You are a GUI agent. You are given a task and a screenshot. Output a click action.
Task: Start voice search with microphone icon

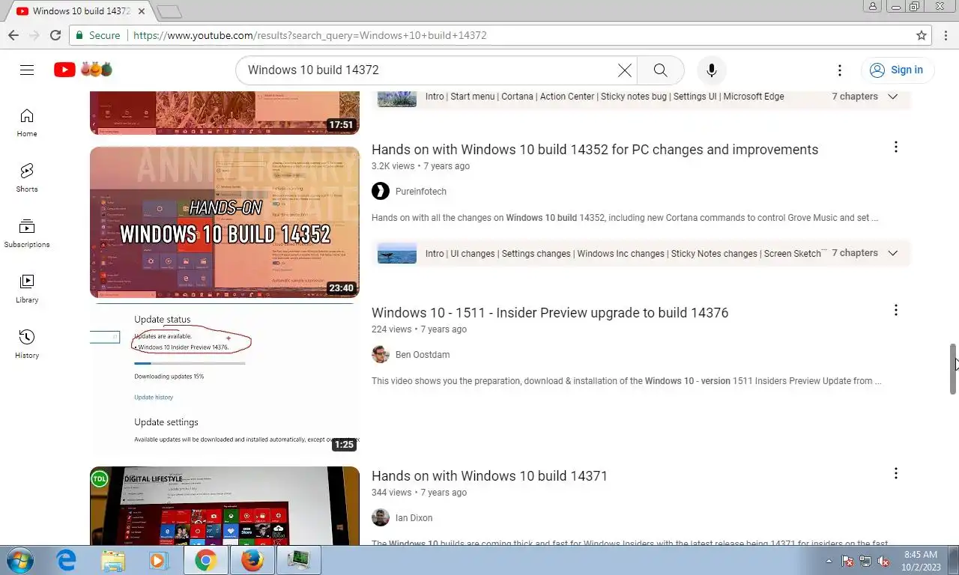point(711,70)
